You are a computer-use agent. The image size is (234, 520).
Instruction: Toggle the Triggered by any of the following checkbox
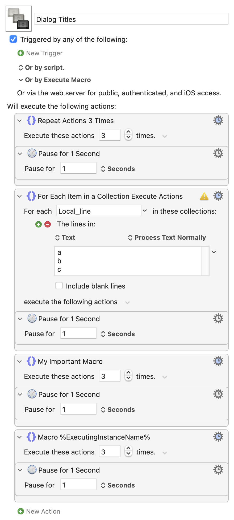click(x=13, y=39)
